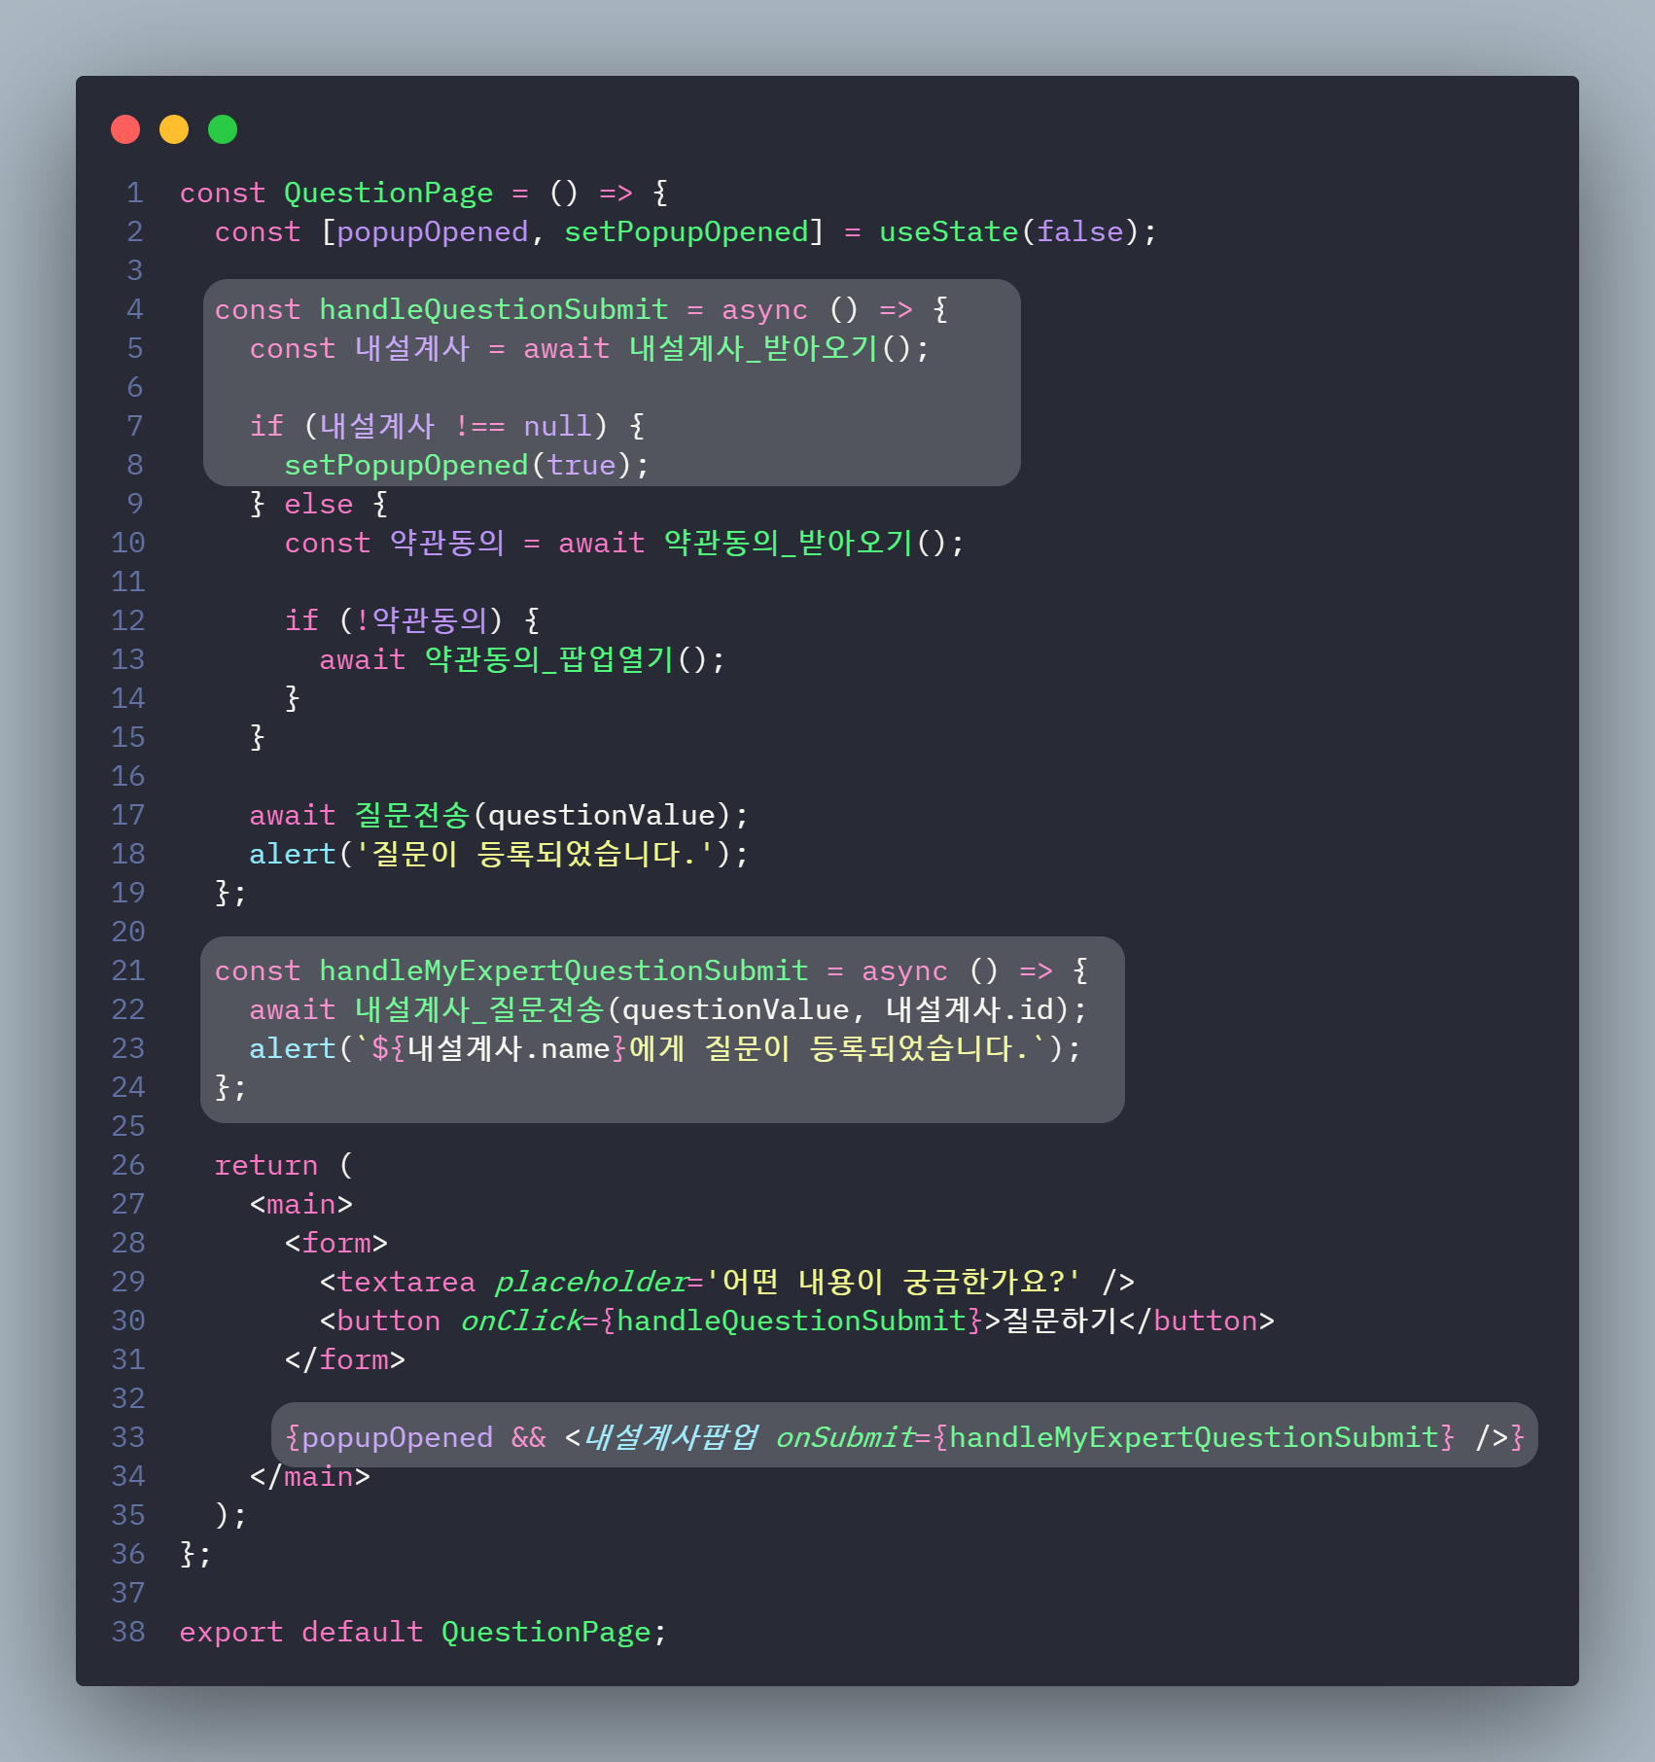Click 'setPopupOpened' on line 2
This screenshot has height=1762, width=1655.
(x=687, y=232)
